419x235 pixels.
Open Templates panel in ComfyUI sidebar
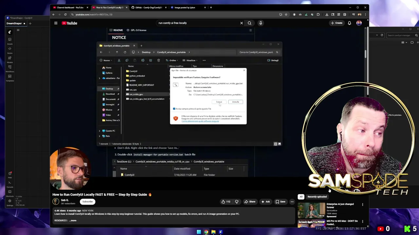[10, 77]
